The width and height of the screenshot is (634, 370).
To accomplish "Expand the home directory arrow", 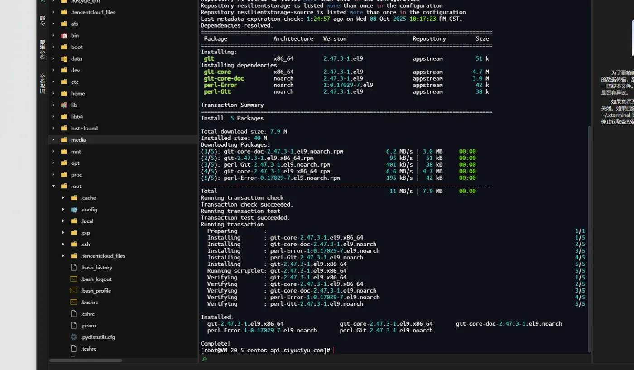I will click(53, 93).
